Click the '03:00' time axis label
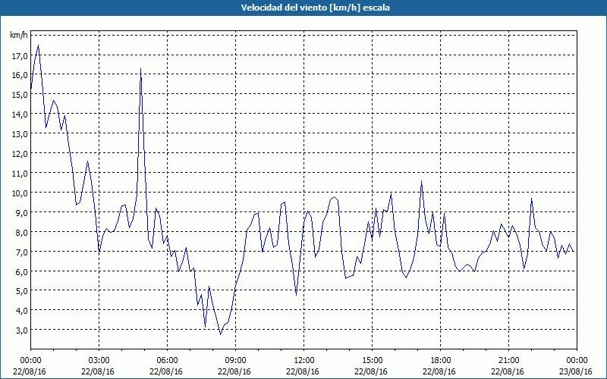Screen dimensions: 607x379 point(99,361)
